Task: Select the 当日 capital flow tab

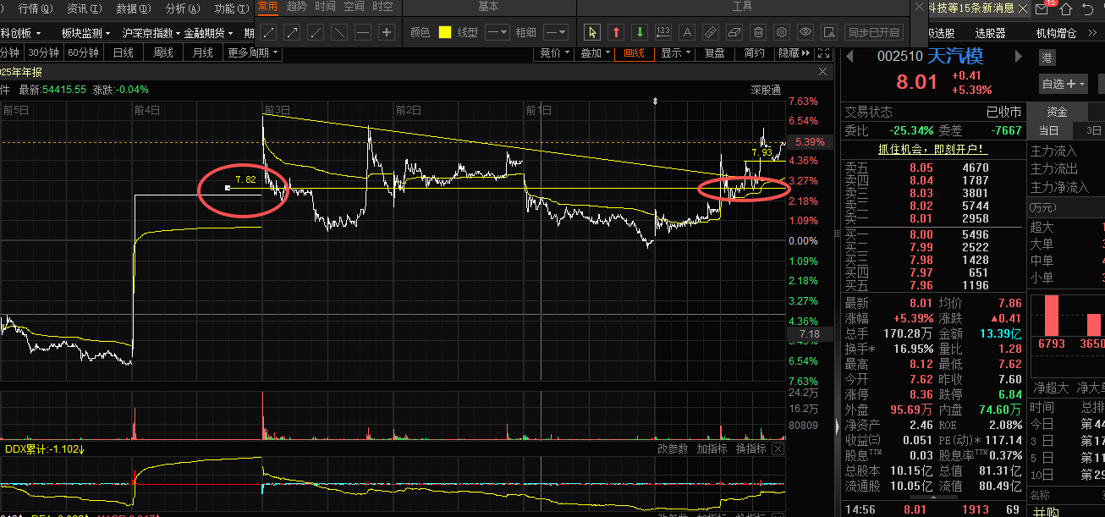Action: [1049, 130]
